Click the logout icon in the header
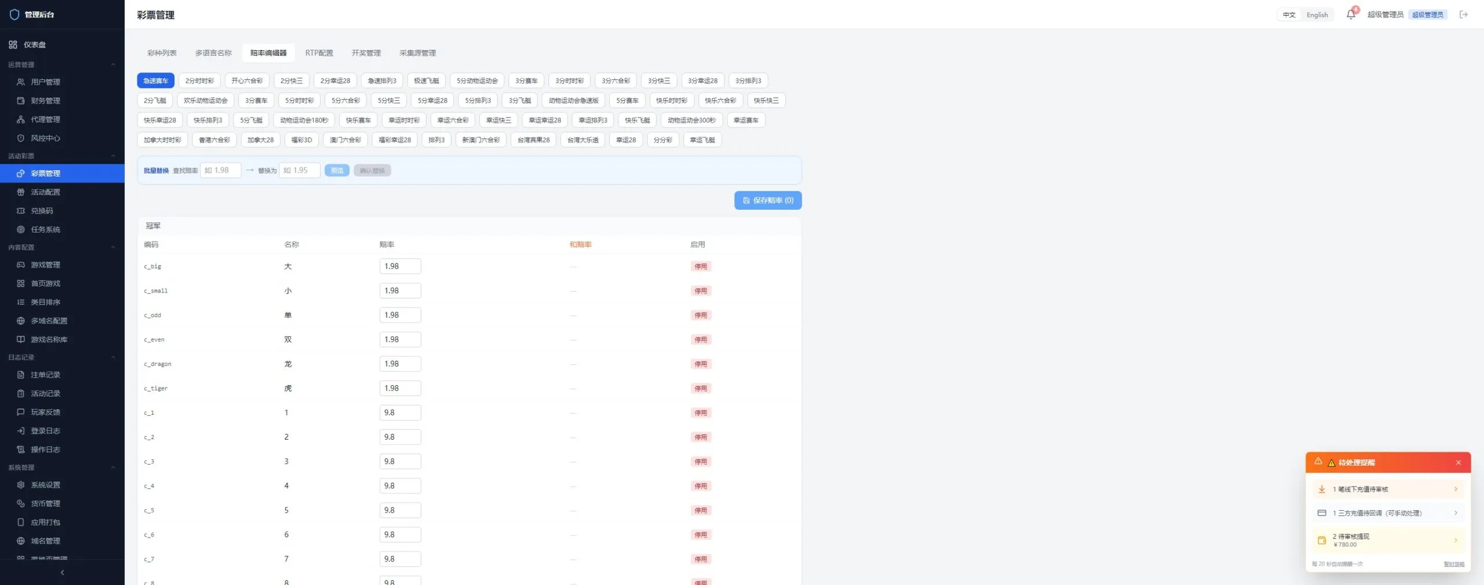The height and width of the screenshot is (585, 1484). (x=1464, y=14)
